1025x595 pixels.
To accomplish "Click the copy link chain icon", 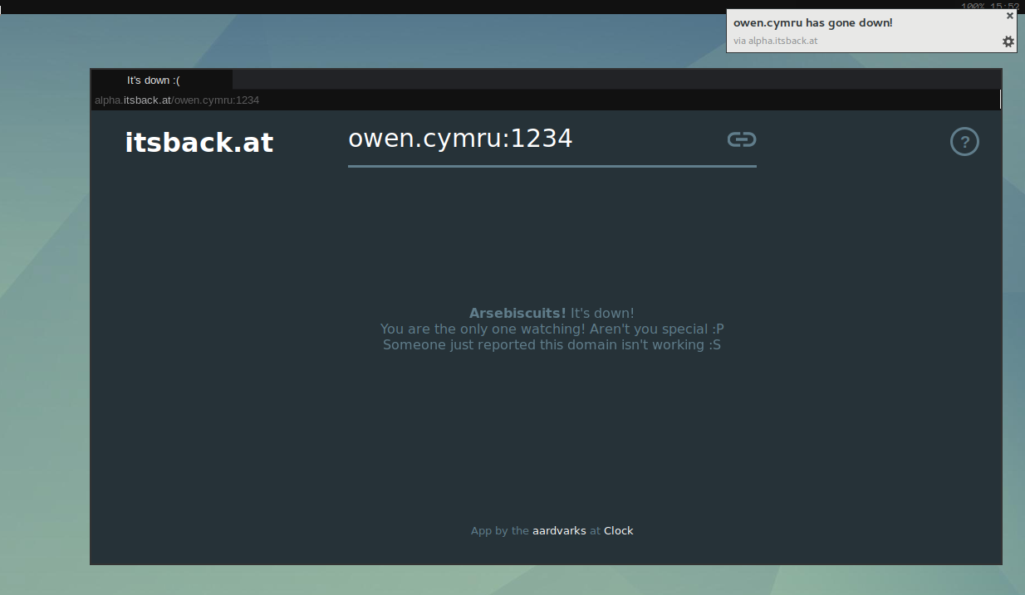I will tap(741, 139).
